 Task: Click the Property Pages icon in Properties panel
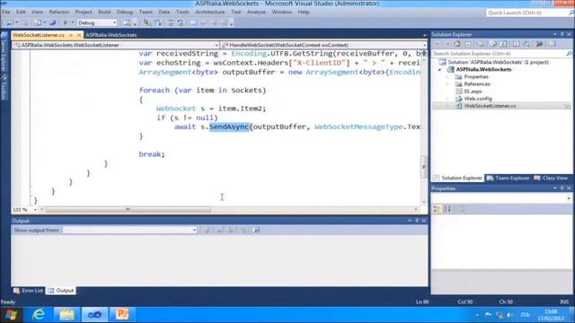(x=461, y=209)
